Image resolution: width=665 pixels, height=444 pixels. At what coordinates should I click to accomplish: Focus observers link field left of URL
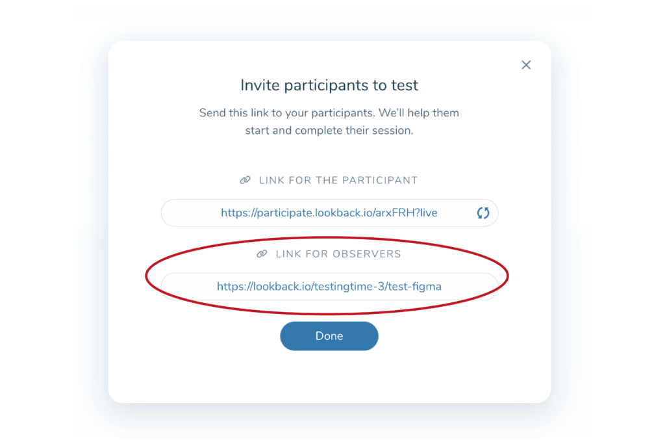click(189, 287)
